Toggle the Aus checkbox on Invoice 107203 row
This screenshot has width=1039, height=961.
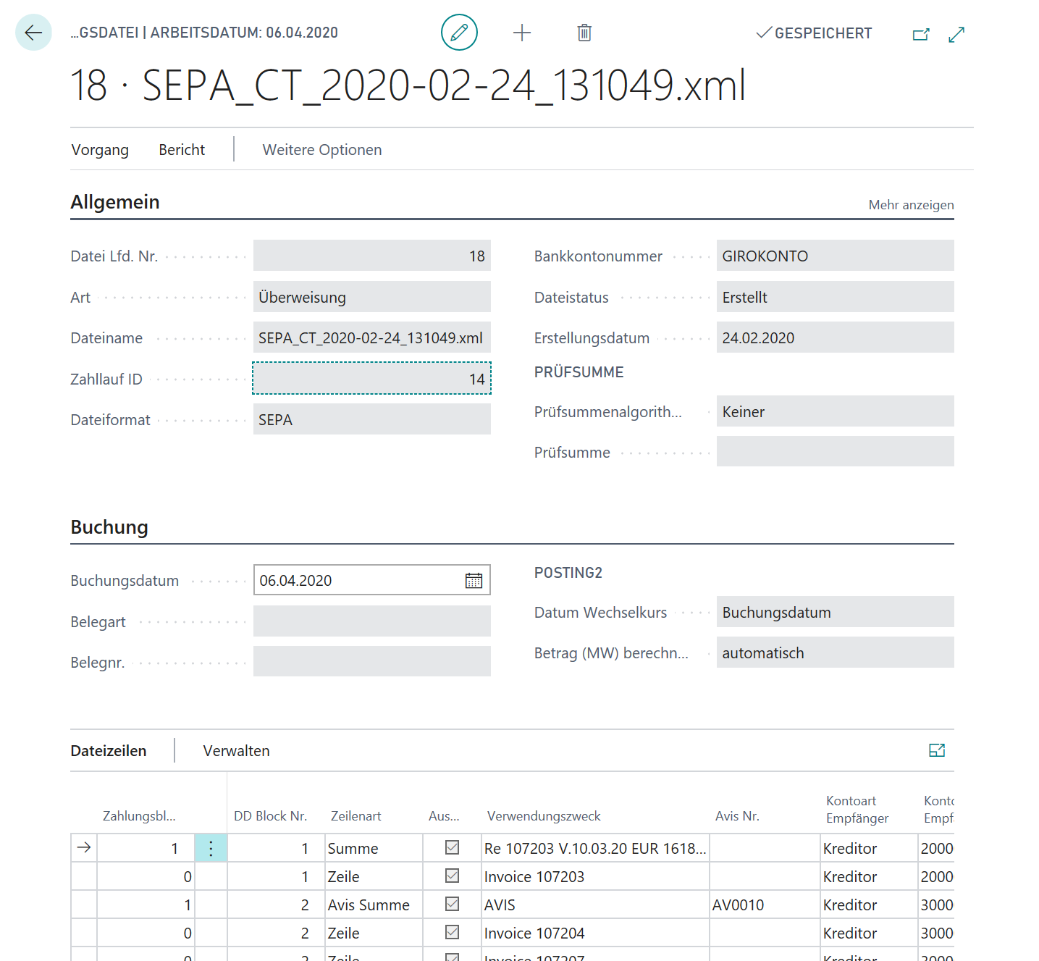coord(452,876)
